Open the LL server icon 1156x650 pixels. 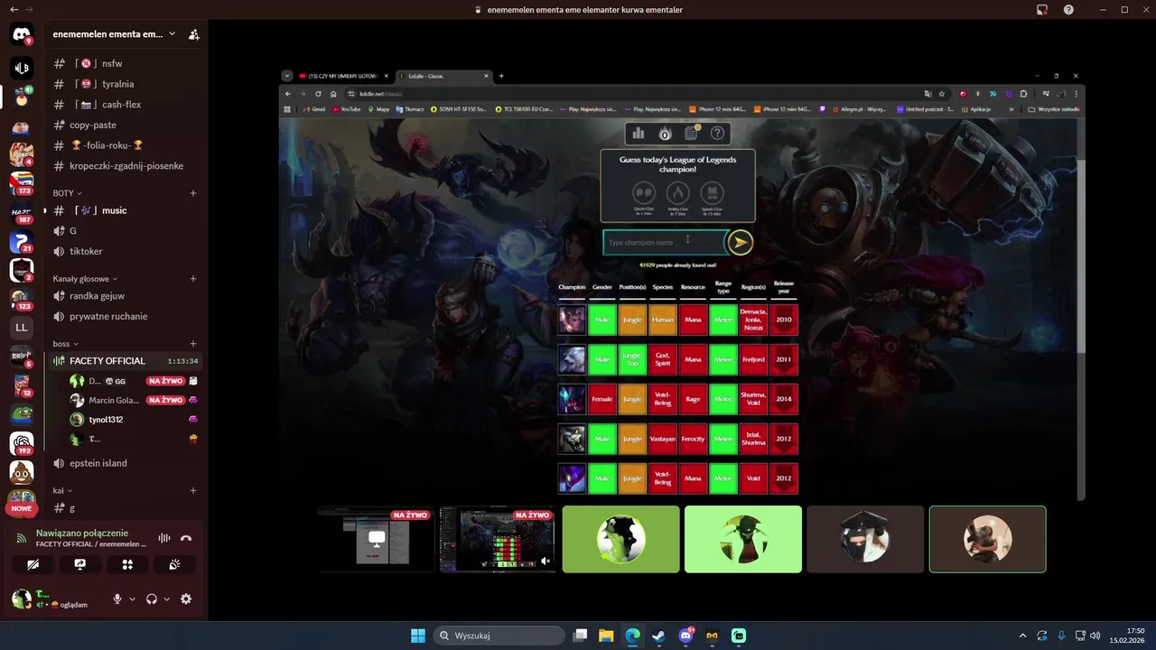click(x=22, y=328)
